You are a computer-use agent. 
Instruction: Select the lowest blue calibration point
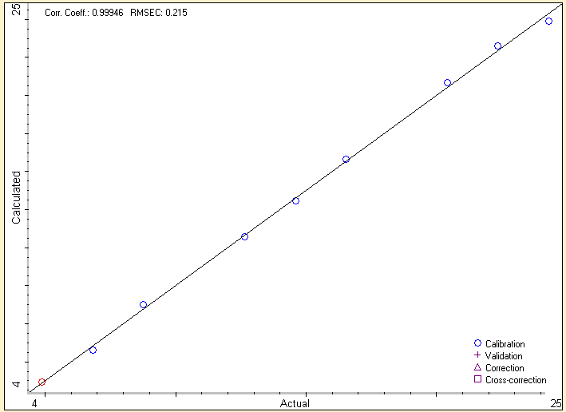93,350
